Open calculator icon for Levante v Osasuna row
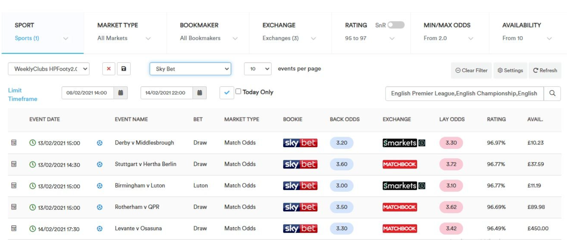The image size is (574, 251). coord(14,228)
